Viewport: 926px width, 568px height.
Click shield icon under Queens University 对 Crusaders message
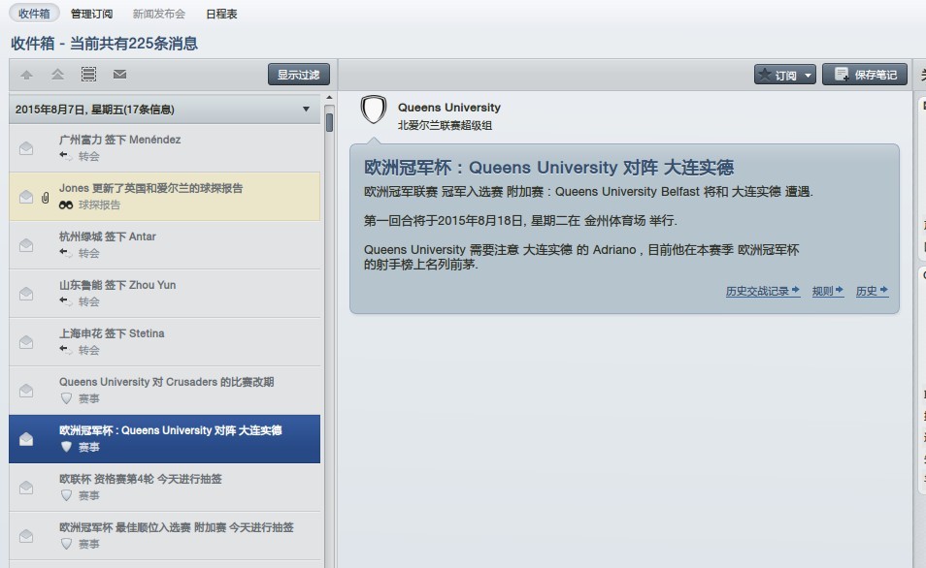(x=66, y=398)
